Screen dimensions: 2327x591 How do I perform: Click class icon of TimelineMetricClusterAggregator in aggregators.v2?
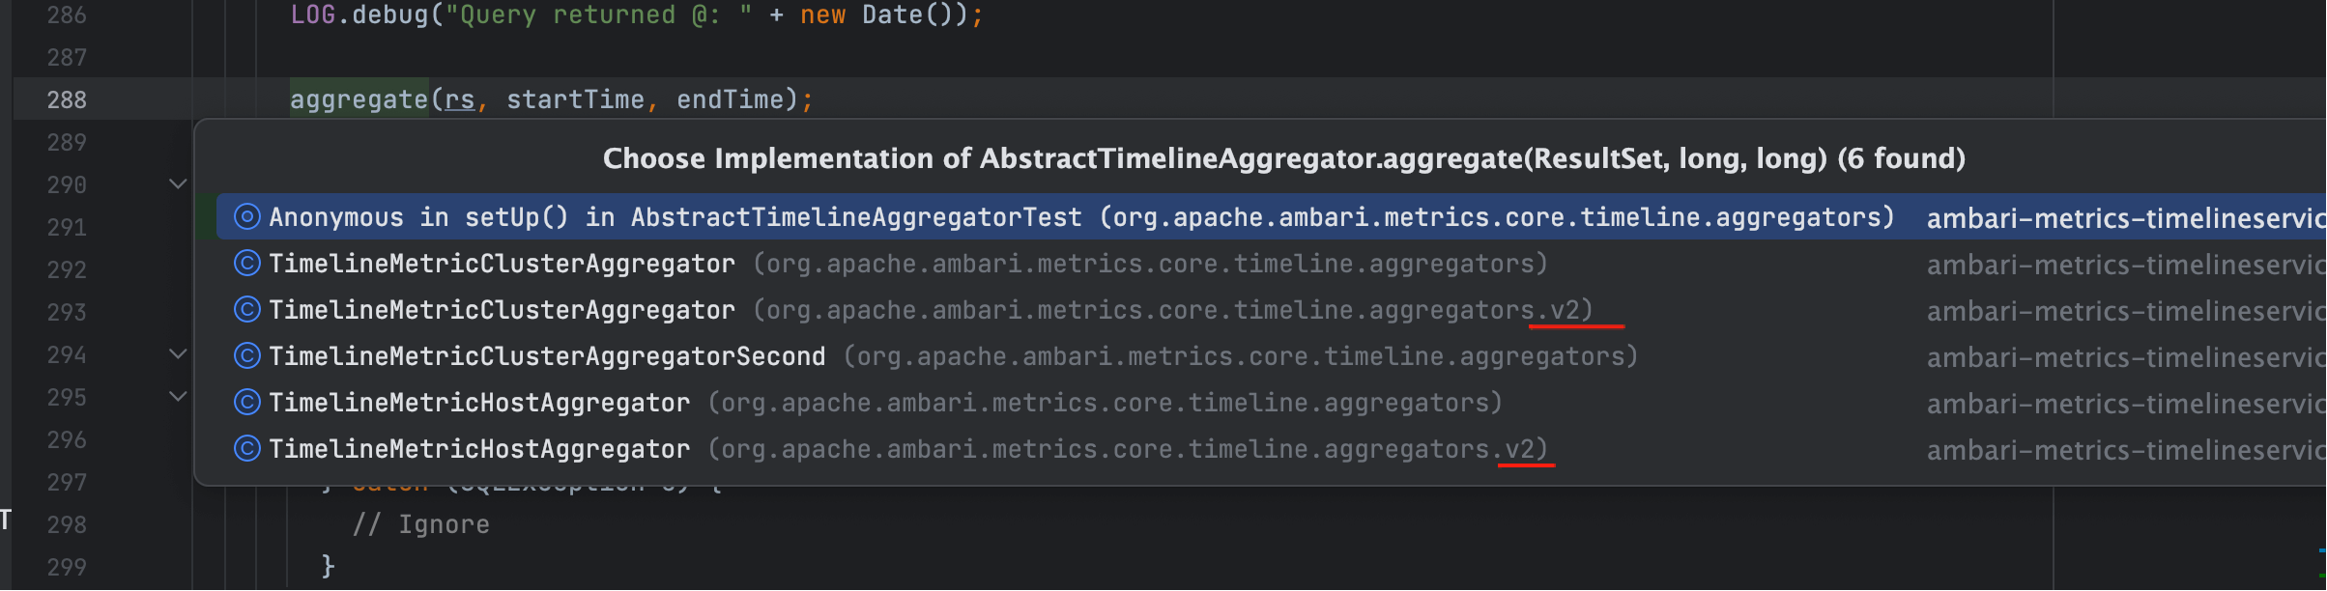pos(247,310)
